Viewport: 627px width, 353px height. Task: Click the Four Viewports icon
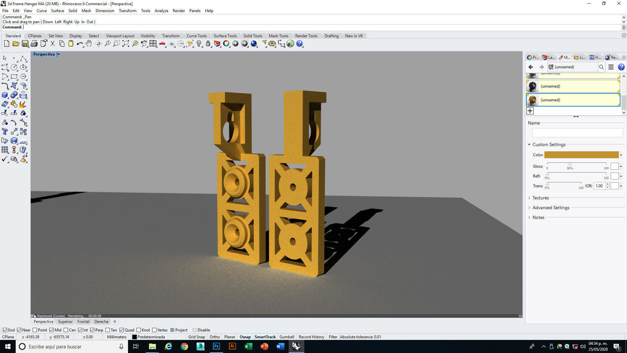pos(153,43)
